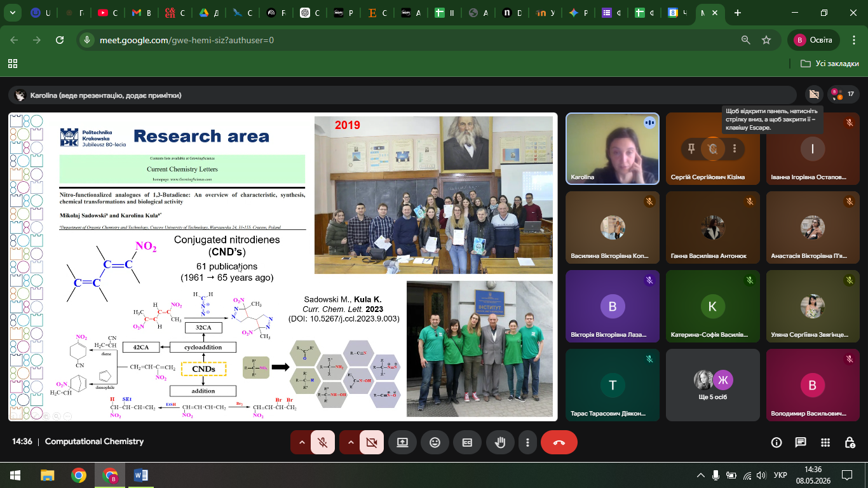Toggle closed captions button
Image resolution: width=868 pixels, height=488 pixels.
coord(467,442)
